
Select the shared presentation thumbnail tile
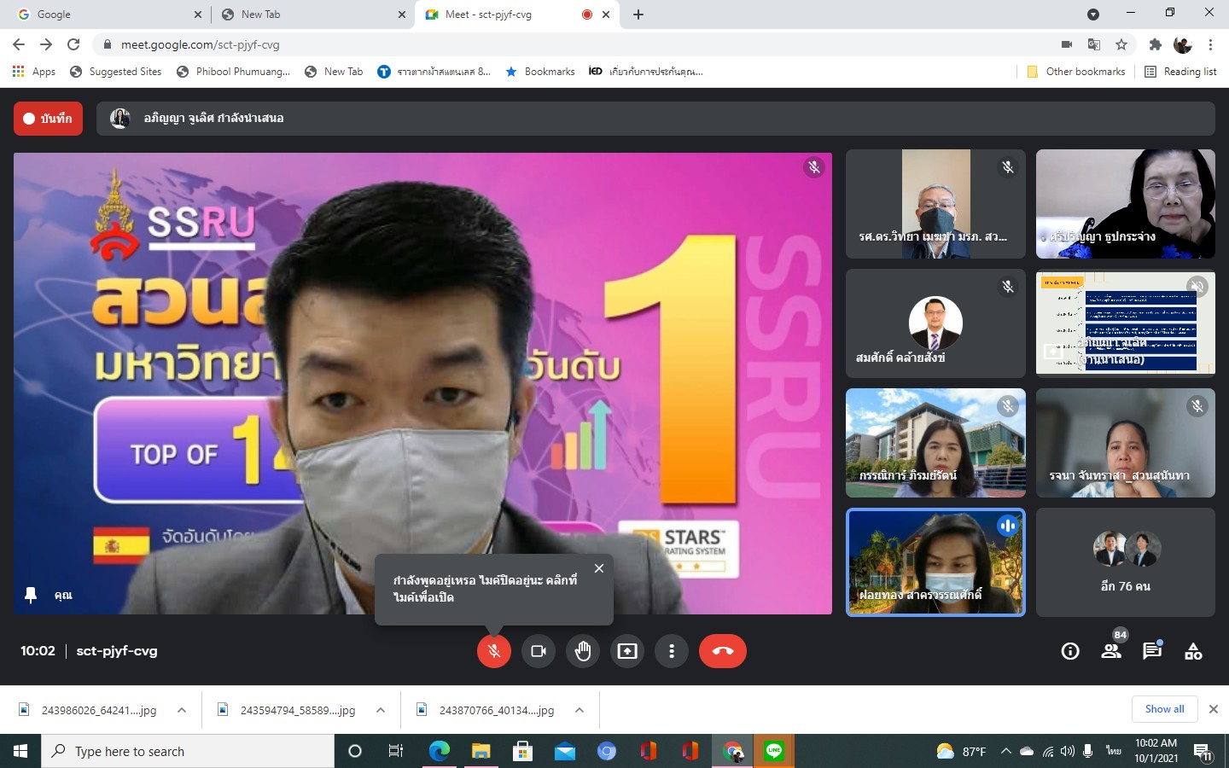[1125, 323]
